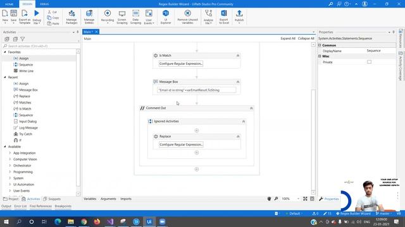Click Collapse All link
This screenshot has height=227, width=405.
306,38
